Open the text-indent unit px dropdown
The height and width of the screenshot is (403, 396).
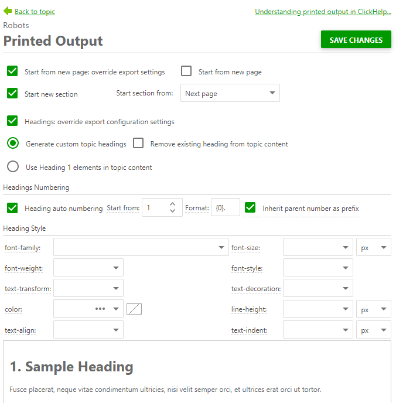374,330
